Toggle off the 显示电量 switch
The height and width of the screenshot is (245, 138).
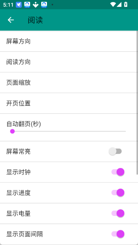pyautogui.click(x=118, y=213)
